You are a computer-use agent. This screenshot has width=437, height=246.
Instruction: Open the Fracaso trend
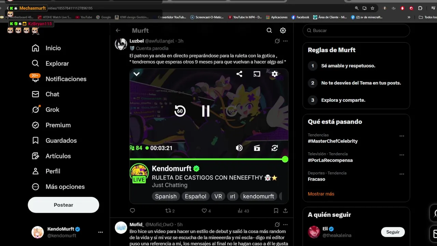316,179
